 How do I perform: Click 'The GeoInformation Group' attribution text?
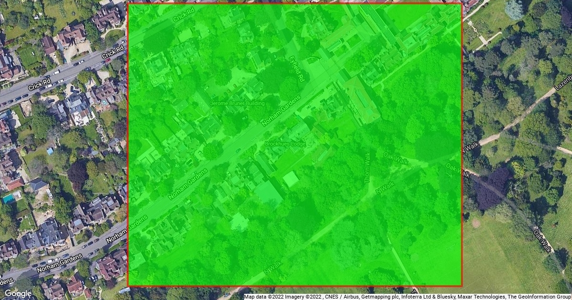(x=541, y=297)
